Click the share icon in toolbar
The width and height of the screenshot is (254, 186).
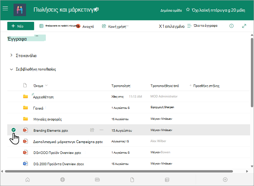pos(104,26)
